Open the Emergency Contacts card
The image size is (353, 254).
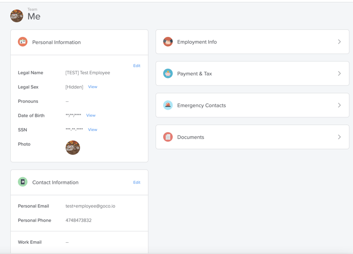click(x=252, y=105)
